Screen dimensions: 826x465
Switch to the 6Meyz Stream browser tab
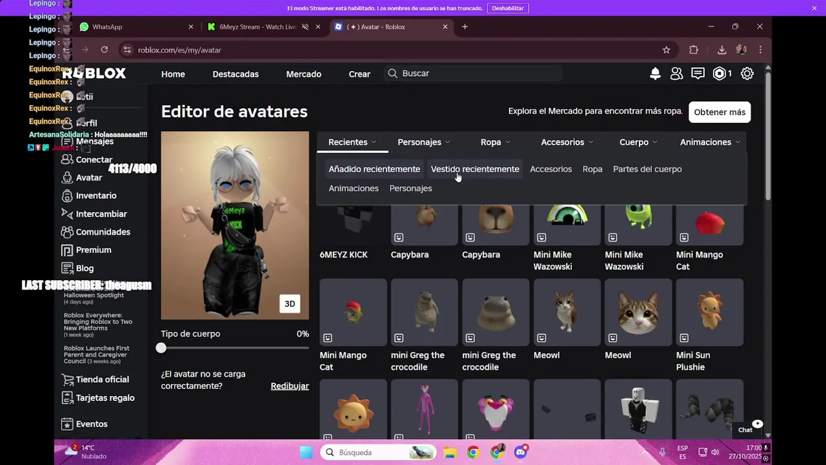[x=257, y=26]
